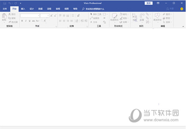Toggle Bold formatting
The image size is (186, 129).
click(x=22, y=21)
